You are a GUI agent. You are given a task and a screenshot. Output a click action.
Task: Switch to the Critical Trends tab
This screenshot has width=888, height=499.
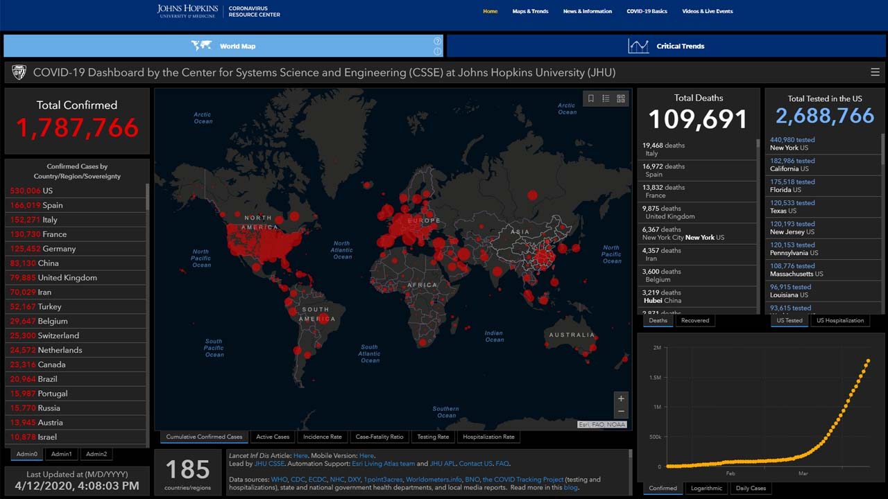666,46
